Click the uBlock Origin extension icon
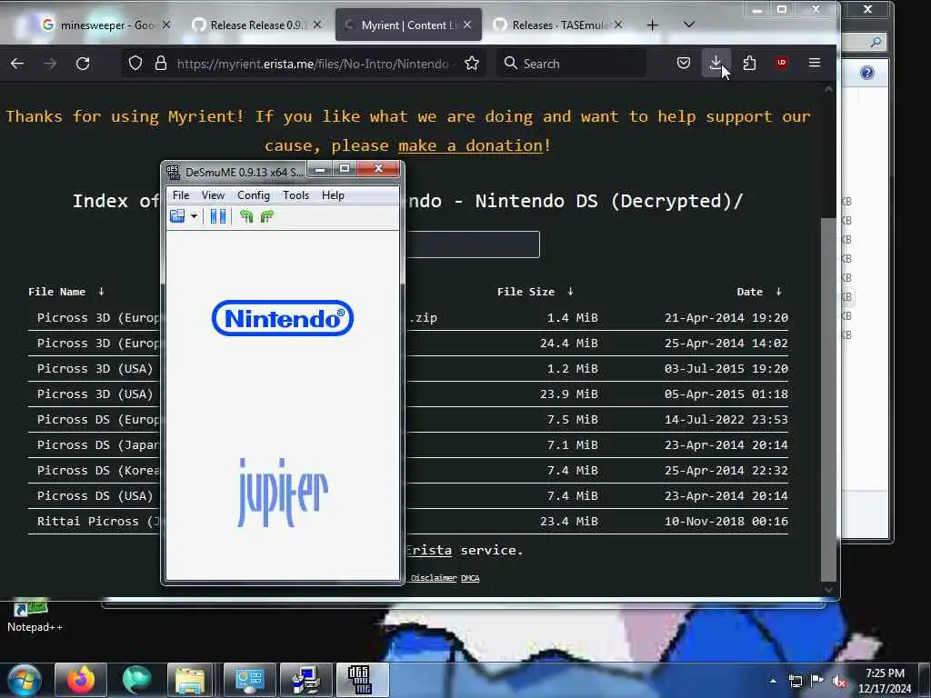This screenshot has width=931, height=698. pyautogui.click(x=781, y=63)
